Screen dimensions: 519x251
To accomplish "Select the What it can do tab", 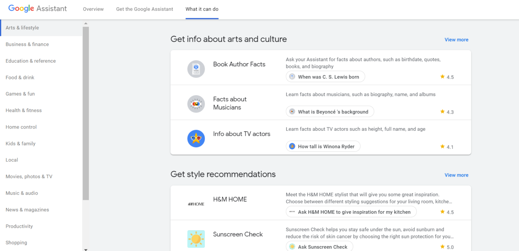I will click(202, 9).
